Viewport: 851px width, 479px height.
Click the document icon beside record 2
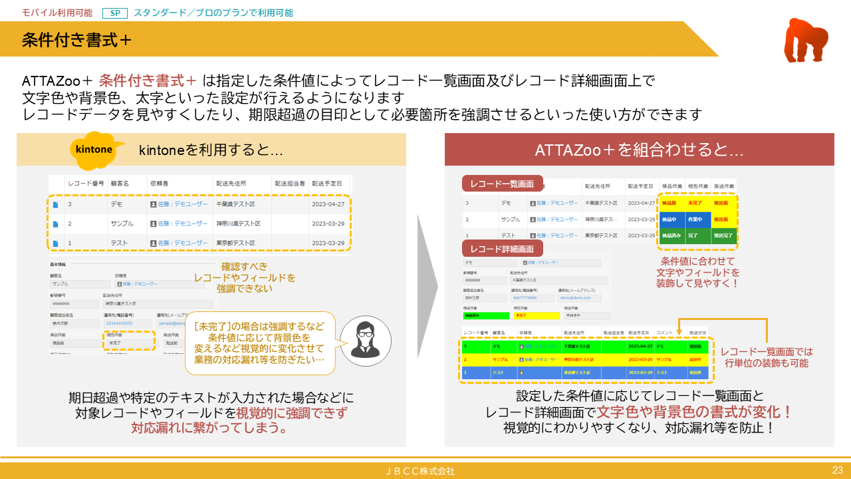click(x=55, y=224)
